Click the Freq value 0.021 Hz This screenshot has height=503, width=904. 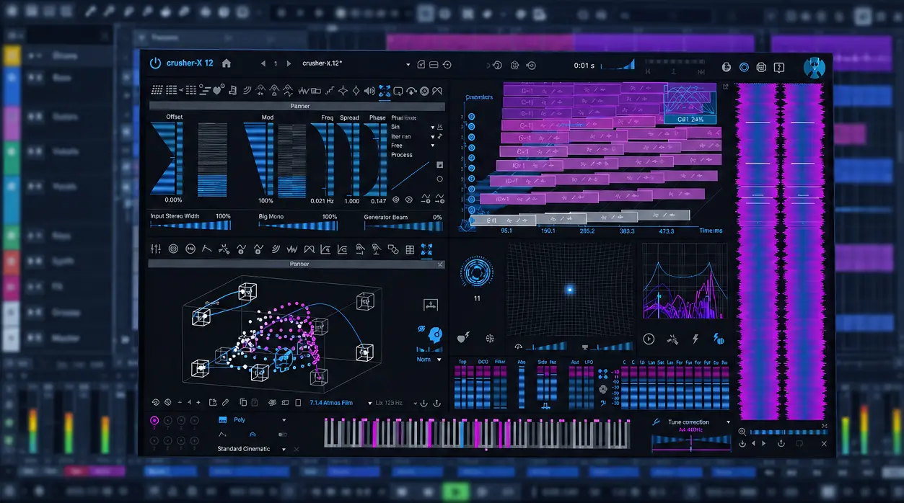pyautogui.click(x=322, y=201)
